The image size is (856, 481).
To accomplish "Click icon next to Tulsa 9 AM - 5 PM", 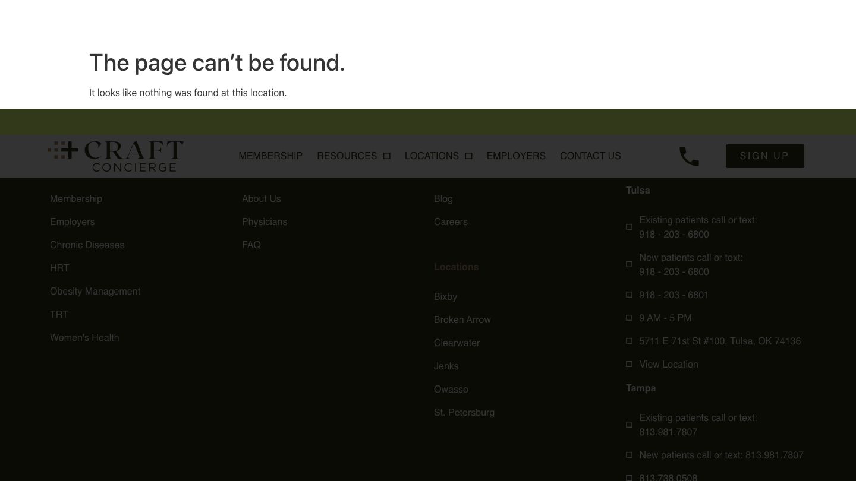I will pos(629,318).
